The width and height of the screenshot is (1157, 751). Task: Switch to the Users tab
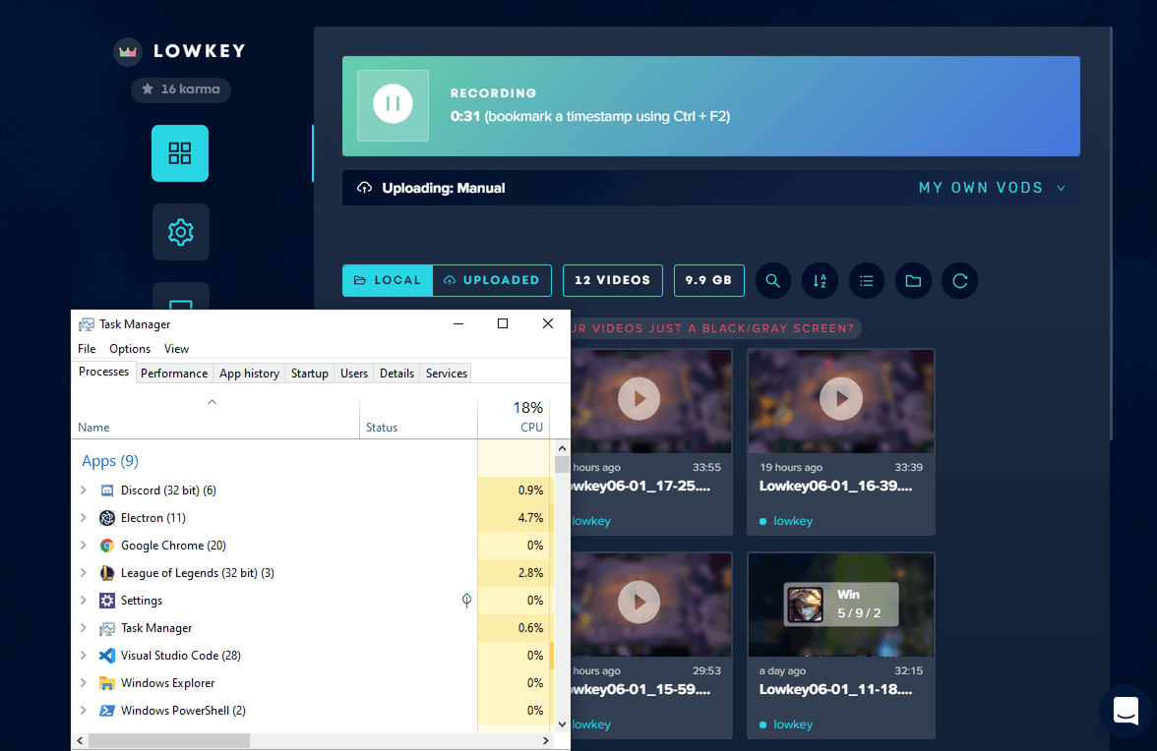tap(354, 374)
